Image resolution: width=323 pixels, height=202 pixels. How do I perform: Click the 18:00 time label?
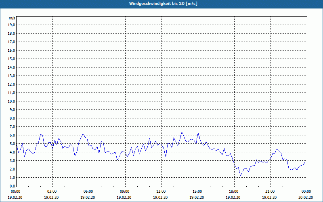234,191
